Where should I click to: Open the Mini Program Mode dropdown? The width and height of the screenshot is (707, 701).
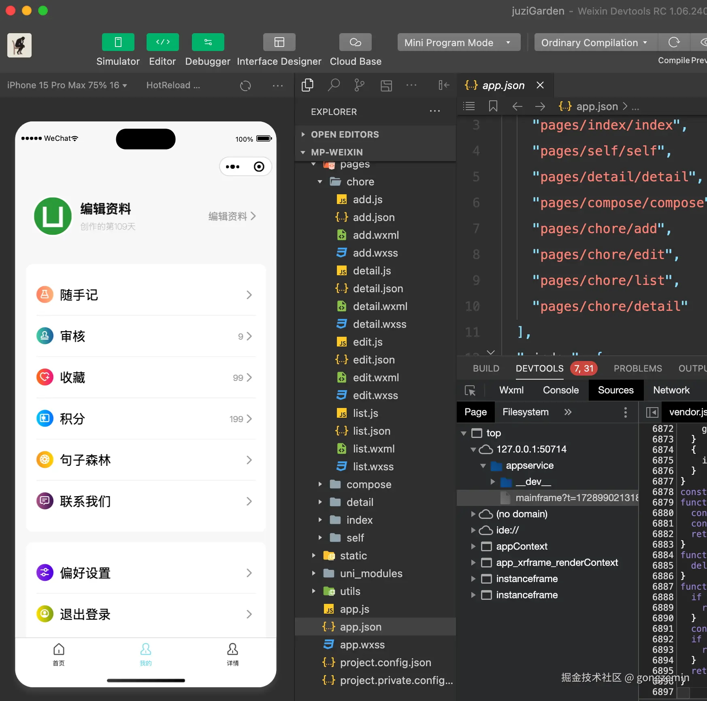(x=459, y=42)
